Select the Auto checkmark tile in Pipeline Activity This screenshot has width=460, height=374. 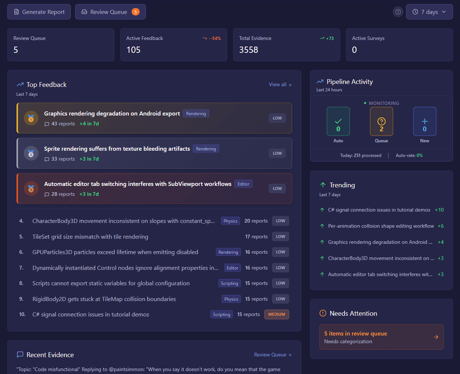coord(338,121)
